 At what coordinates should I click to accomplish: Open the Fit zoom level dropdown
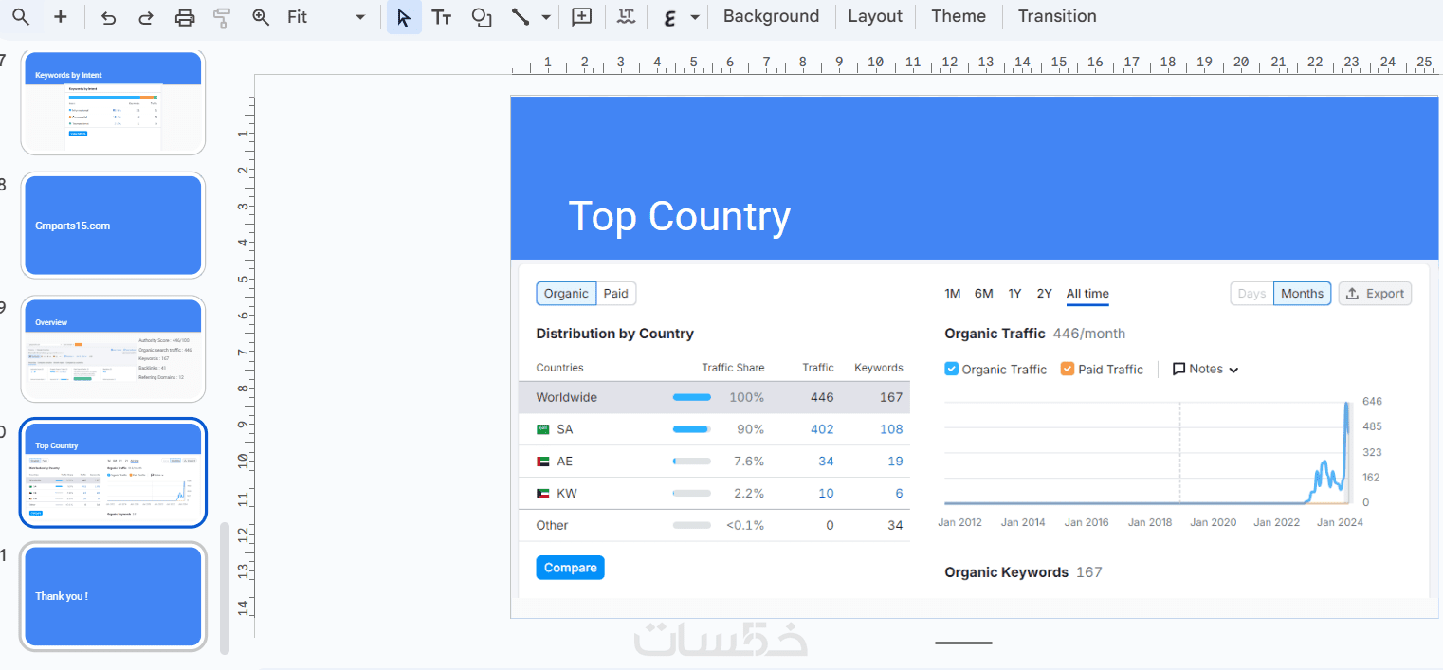[x=327, y=17]
